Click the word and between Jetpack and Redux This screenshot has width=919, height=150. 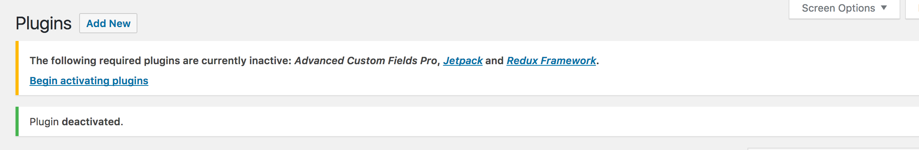click(494, 61)
